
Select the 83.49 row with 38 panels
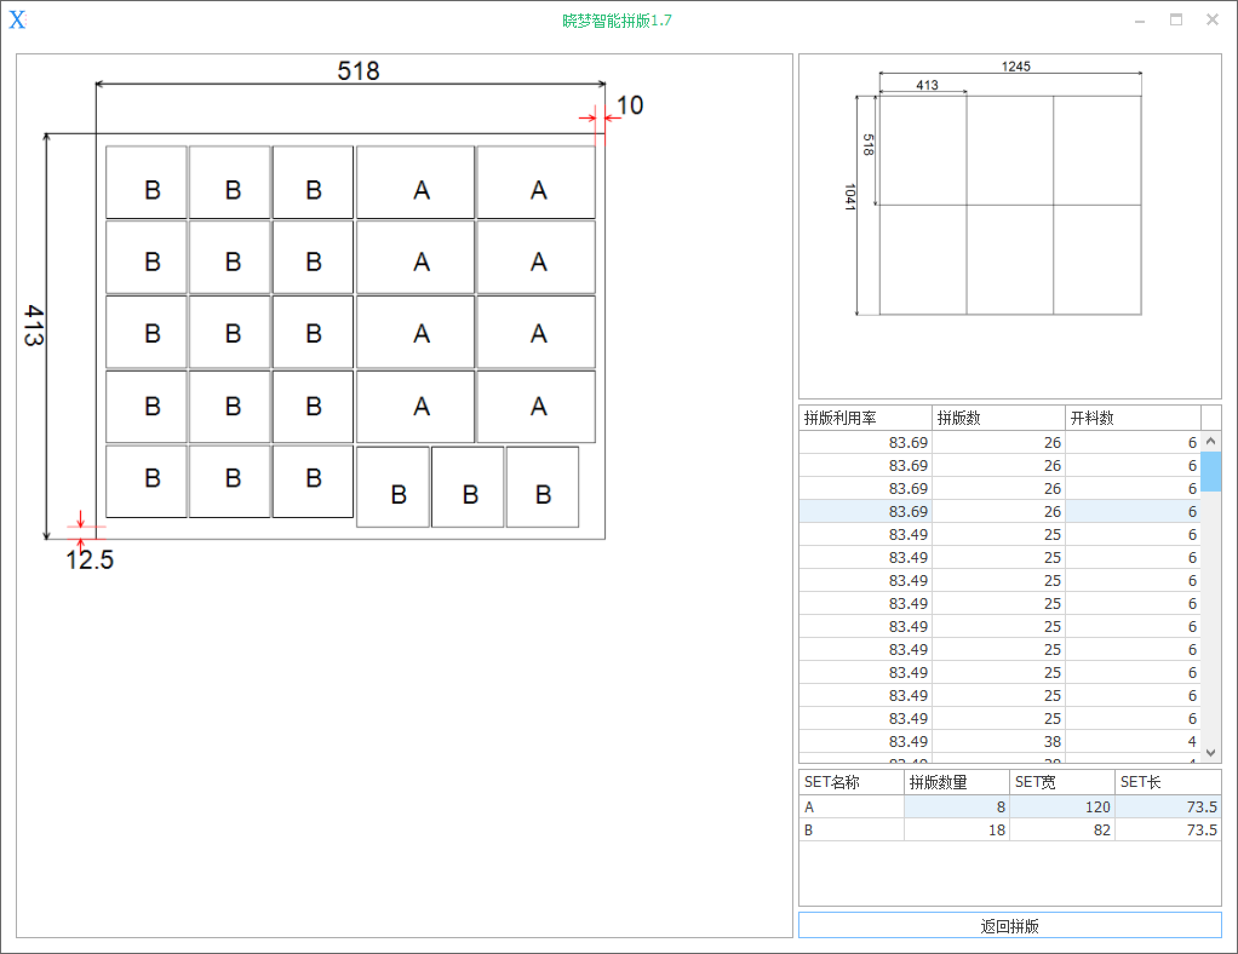[999, 742]
